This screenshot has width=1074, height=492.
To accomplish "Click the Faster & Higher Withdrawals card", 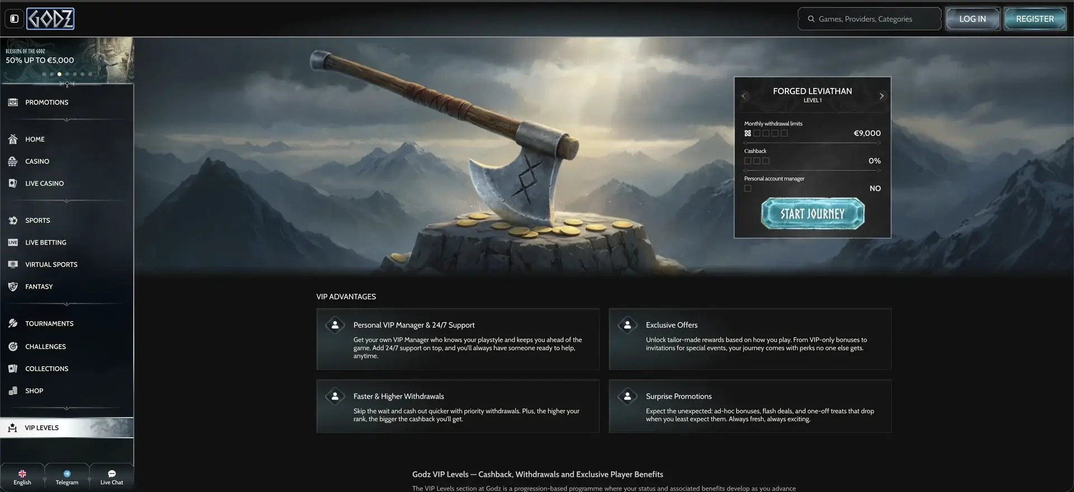I will [458, 406].
